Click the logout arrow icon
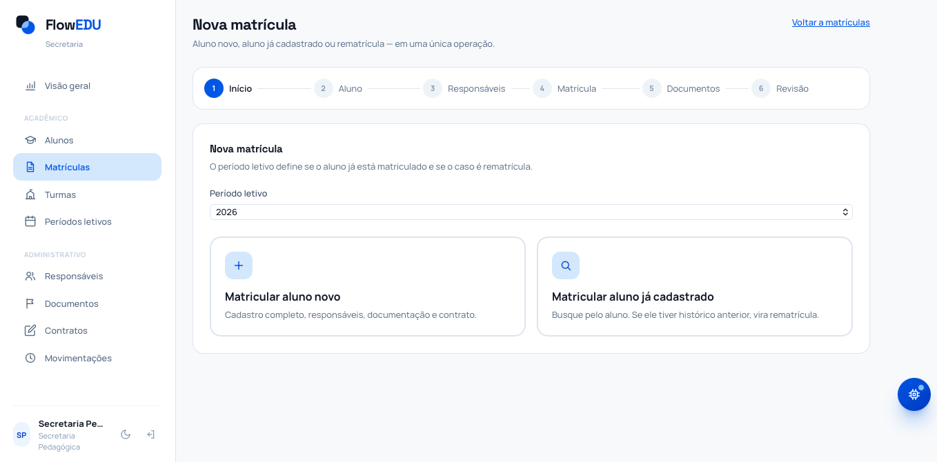 (150, 434)
